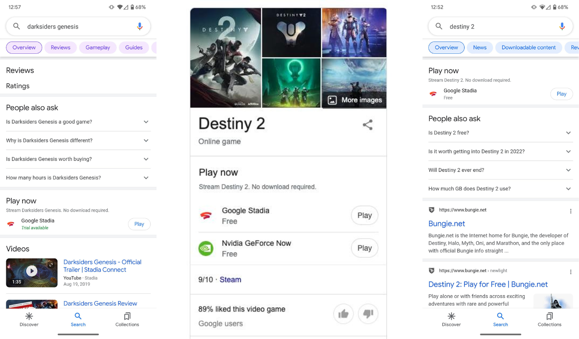Open more options for Destiny 2 Play for Free result
Image resolution: width=579 pixels, height=339 pixels.
[571, 272]
